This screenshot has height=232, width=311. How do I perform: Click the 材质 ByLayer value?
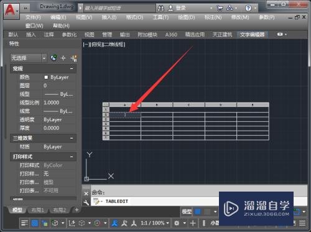53,147
